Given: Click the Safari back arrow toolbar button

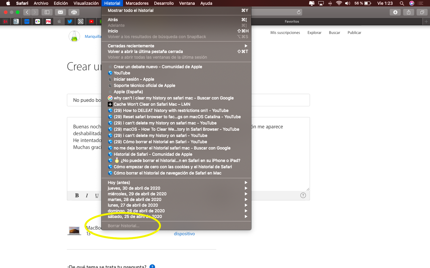Looking at the screenshot, I should [27, 12].
